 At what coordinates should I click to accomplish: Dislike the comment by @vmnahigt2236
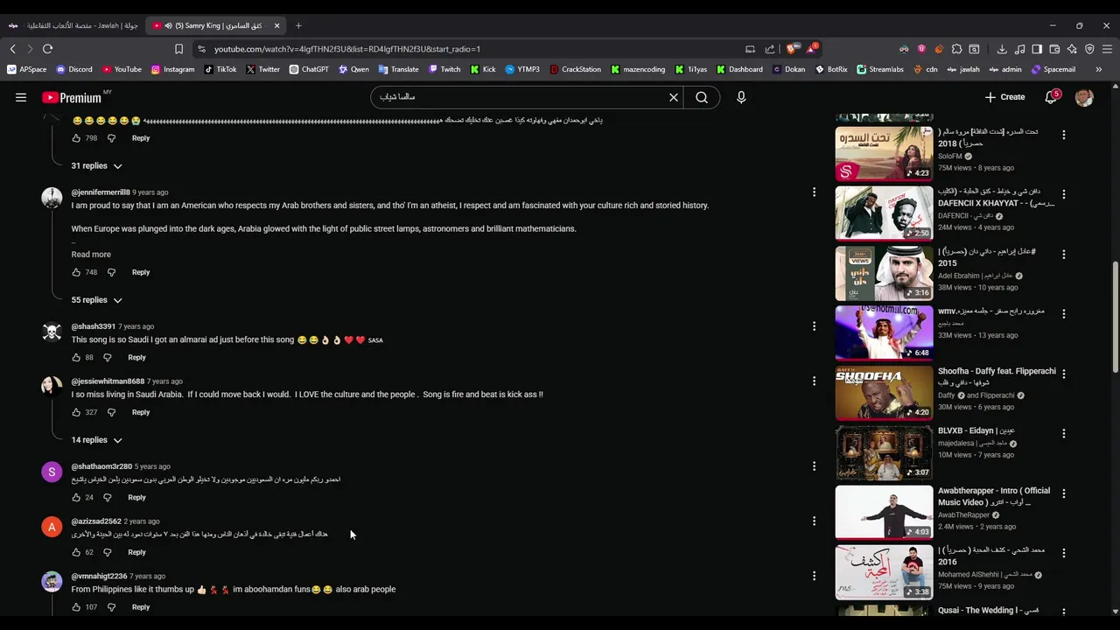[x=111, y=607]
